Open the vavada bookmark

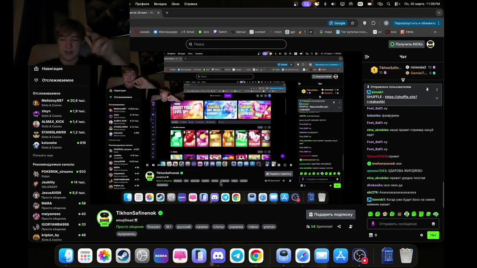[142, 32]
